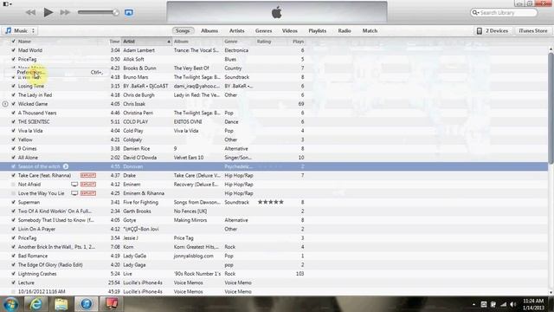Check the Not Afraid song checkbox
Image resolution: width=554 pixels, height=312 pixels.
[14, 185]
